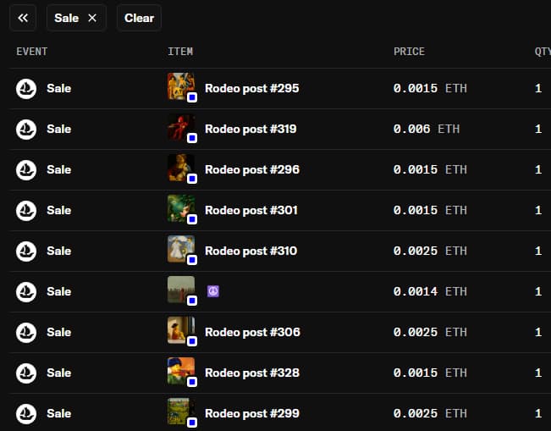Open Rodeo post #295 thumbnail
Viewport: 551px width, 431px height.
pos(180,86)
